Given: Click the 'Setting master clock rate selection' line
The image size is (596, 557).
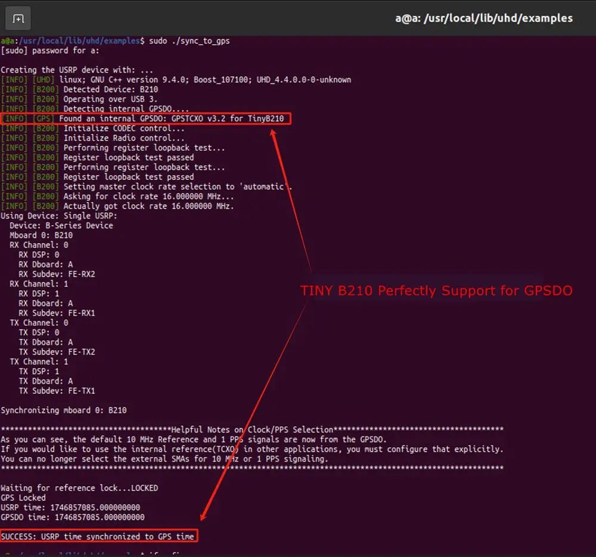Looking at the screenshot, I should pos(147,186).
